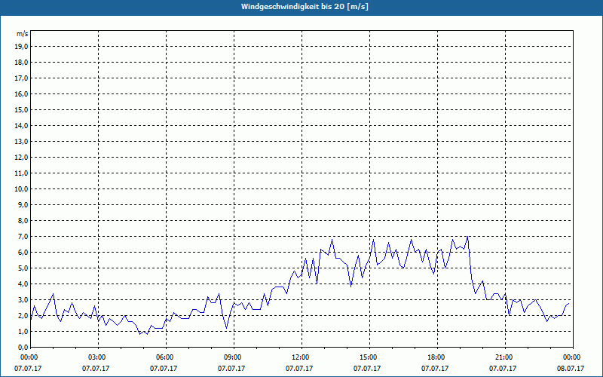Click the 03:00 time label

(x=99, y=357)
